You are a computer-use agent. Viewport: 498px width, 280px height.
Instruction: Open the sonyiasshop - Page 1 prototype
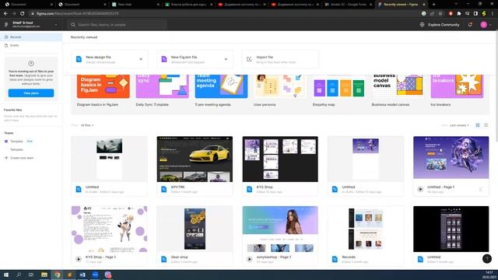280,229
